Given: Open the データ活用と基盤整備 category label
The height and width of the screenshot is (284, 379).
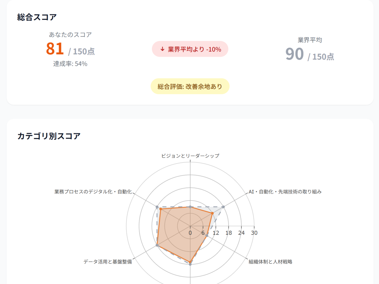Looking at the screenshot, I should click(x=108, y=262).
